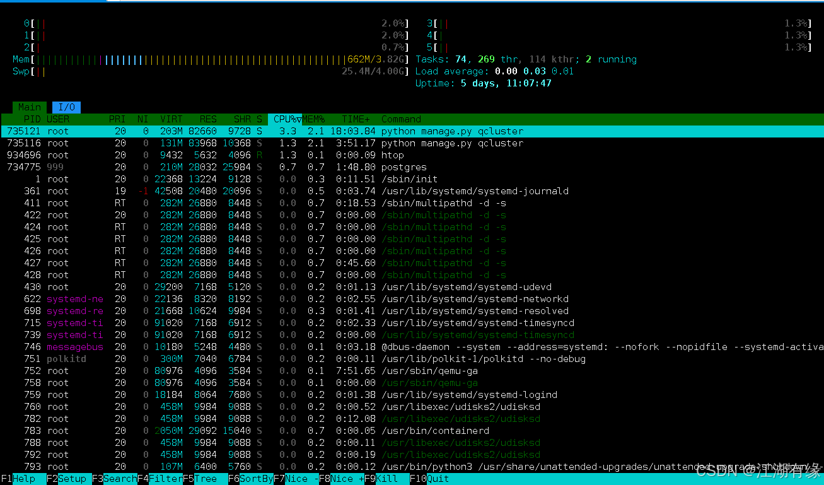Select the systemd-udevd process row
The height and width of the screenshot is (485, 824).
coord(412,287)
